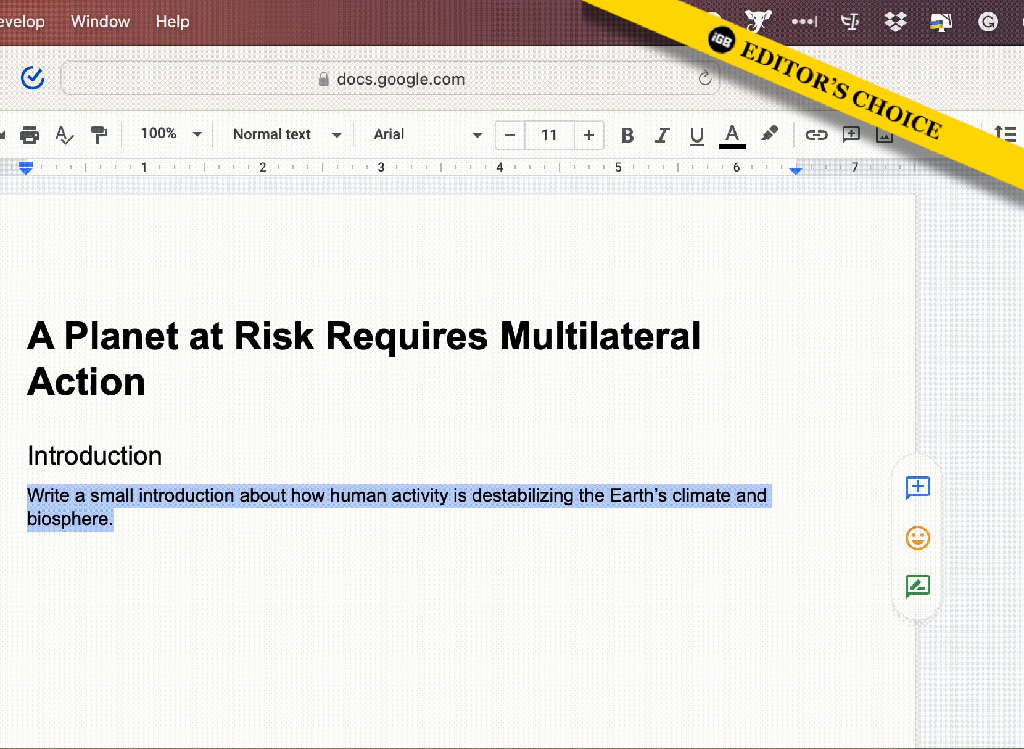Toggle Bold formatting
1024x749 pixels.
(x=627, y=134)
